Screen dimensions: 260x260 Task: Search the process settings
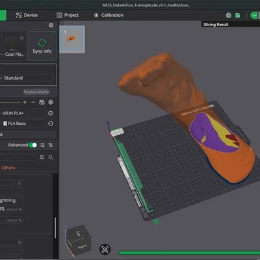tap(51, 157)
